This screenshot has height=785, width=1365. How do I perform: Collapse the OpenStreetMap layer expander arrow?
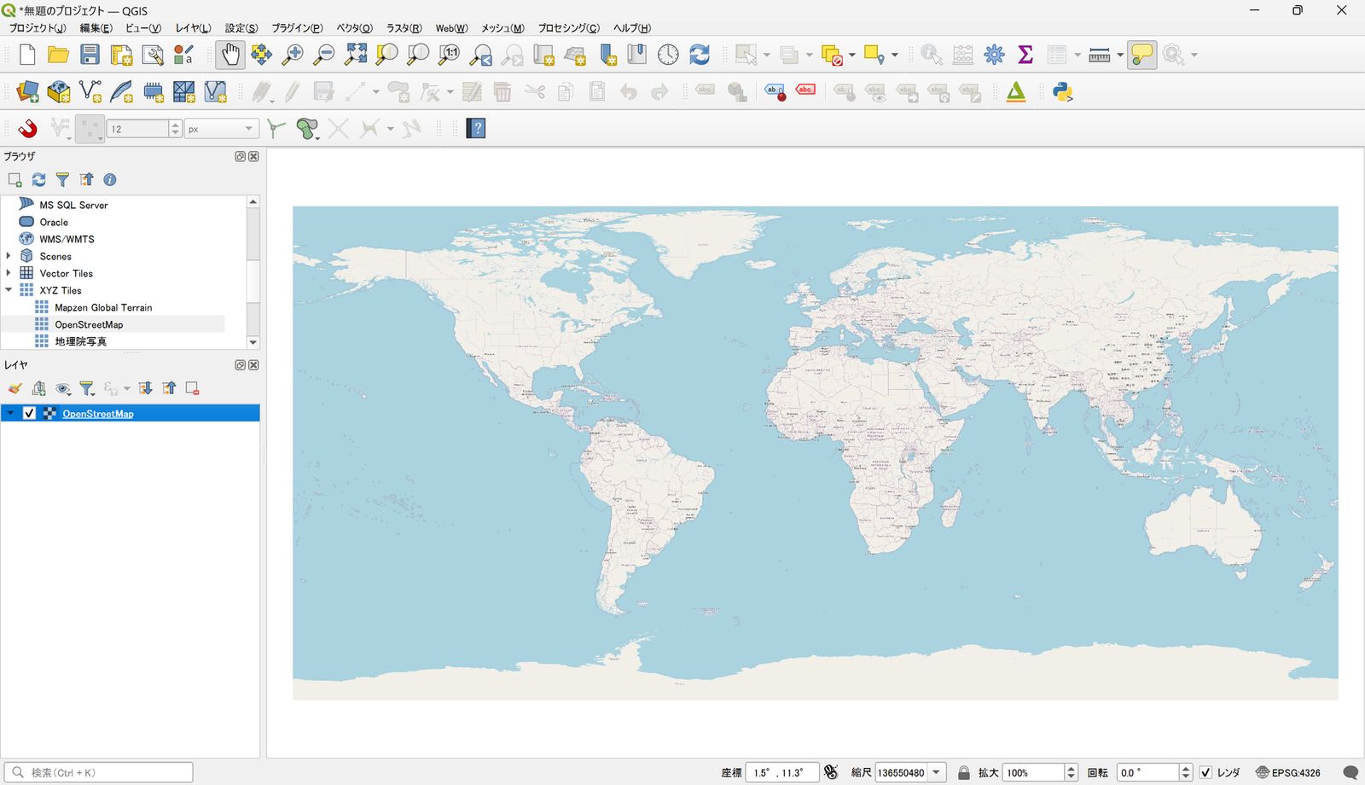[10, 413]
